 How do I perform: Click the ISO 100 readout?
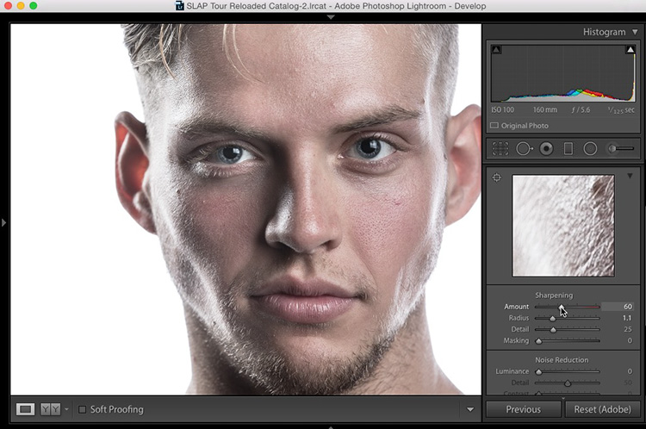tap(503, 110)
